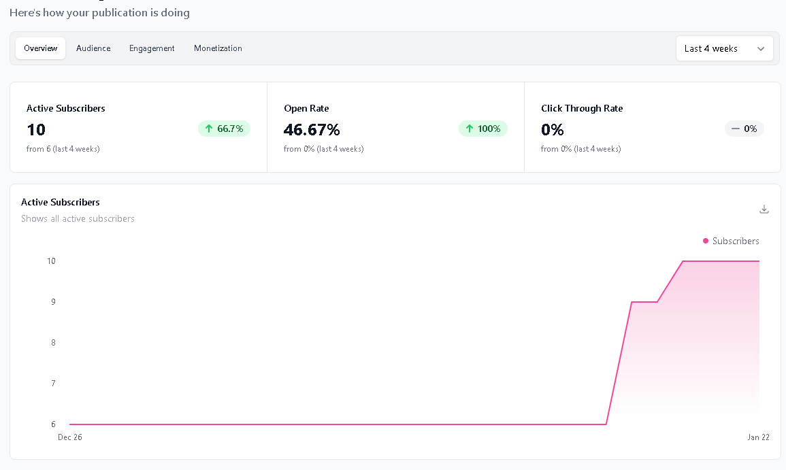Click 'from 0% (last 4 weeks)' under Open Rate
This screenshot has height=470, width=786.
point(324,149)
